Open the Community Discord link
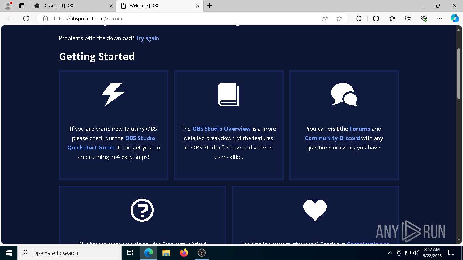Viewport: 463px width, 260px height. click(x=332, y=138)
